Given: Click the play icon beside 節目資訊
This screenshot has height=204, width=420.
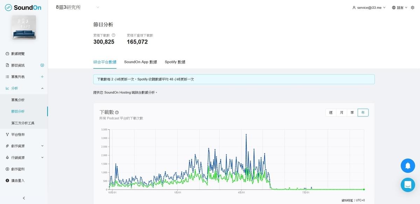Looking at the screenshot, I should (x=42, y=65).
